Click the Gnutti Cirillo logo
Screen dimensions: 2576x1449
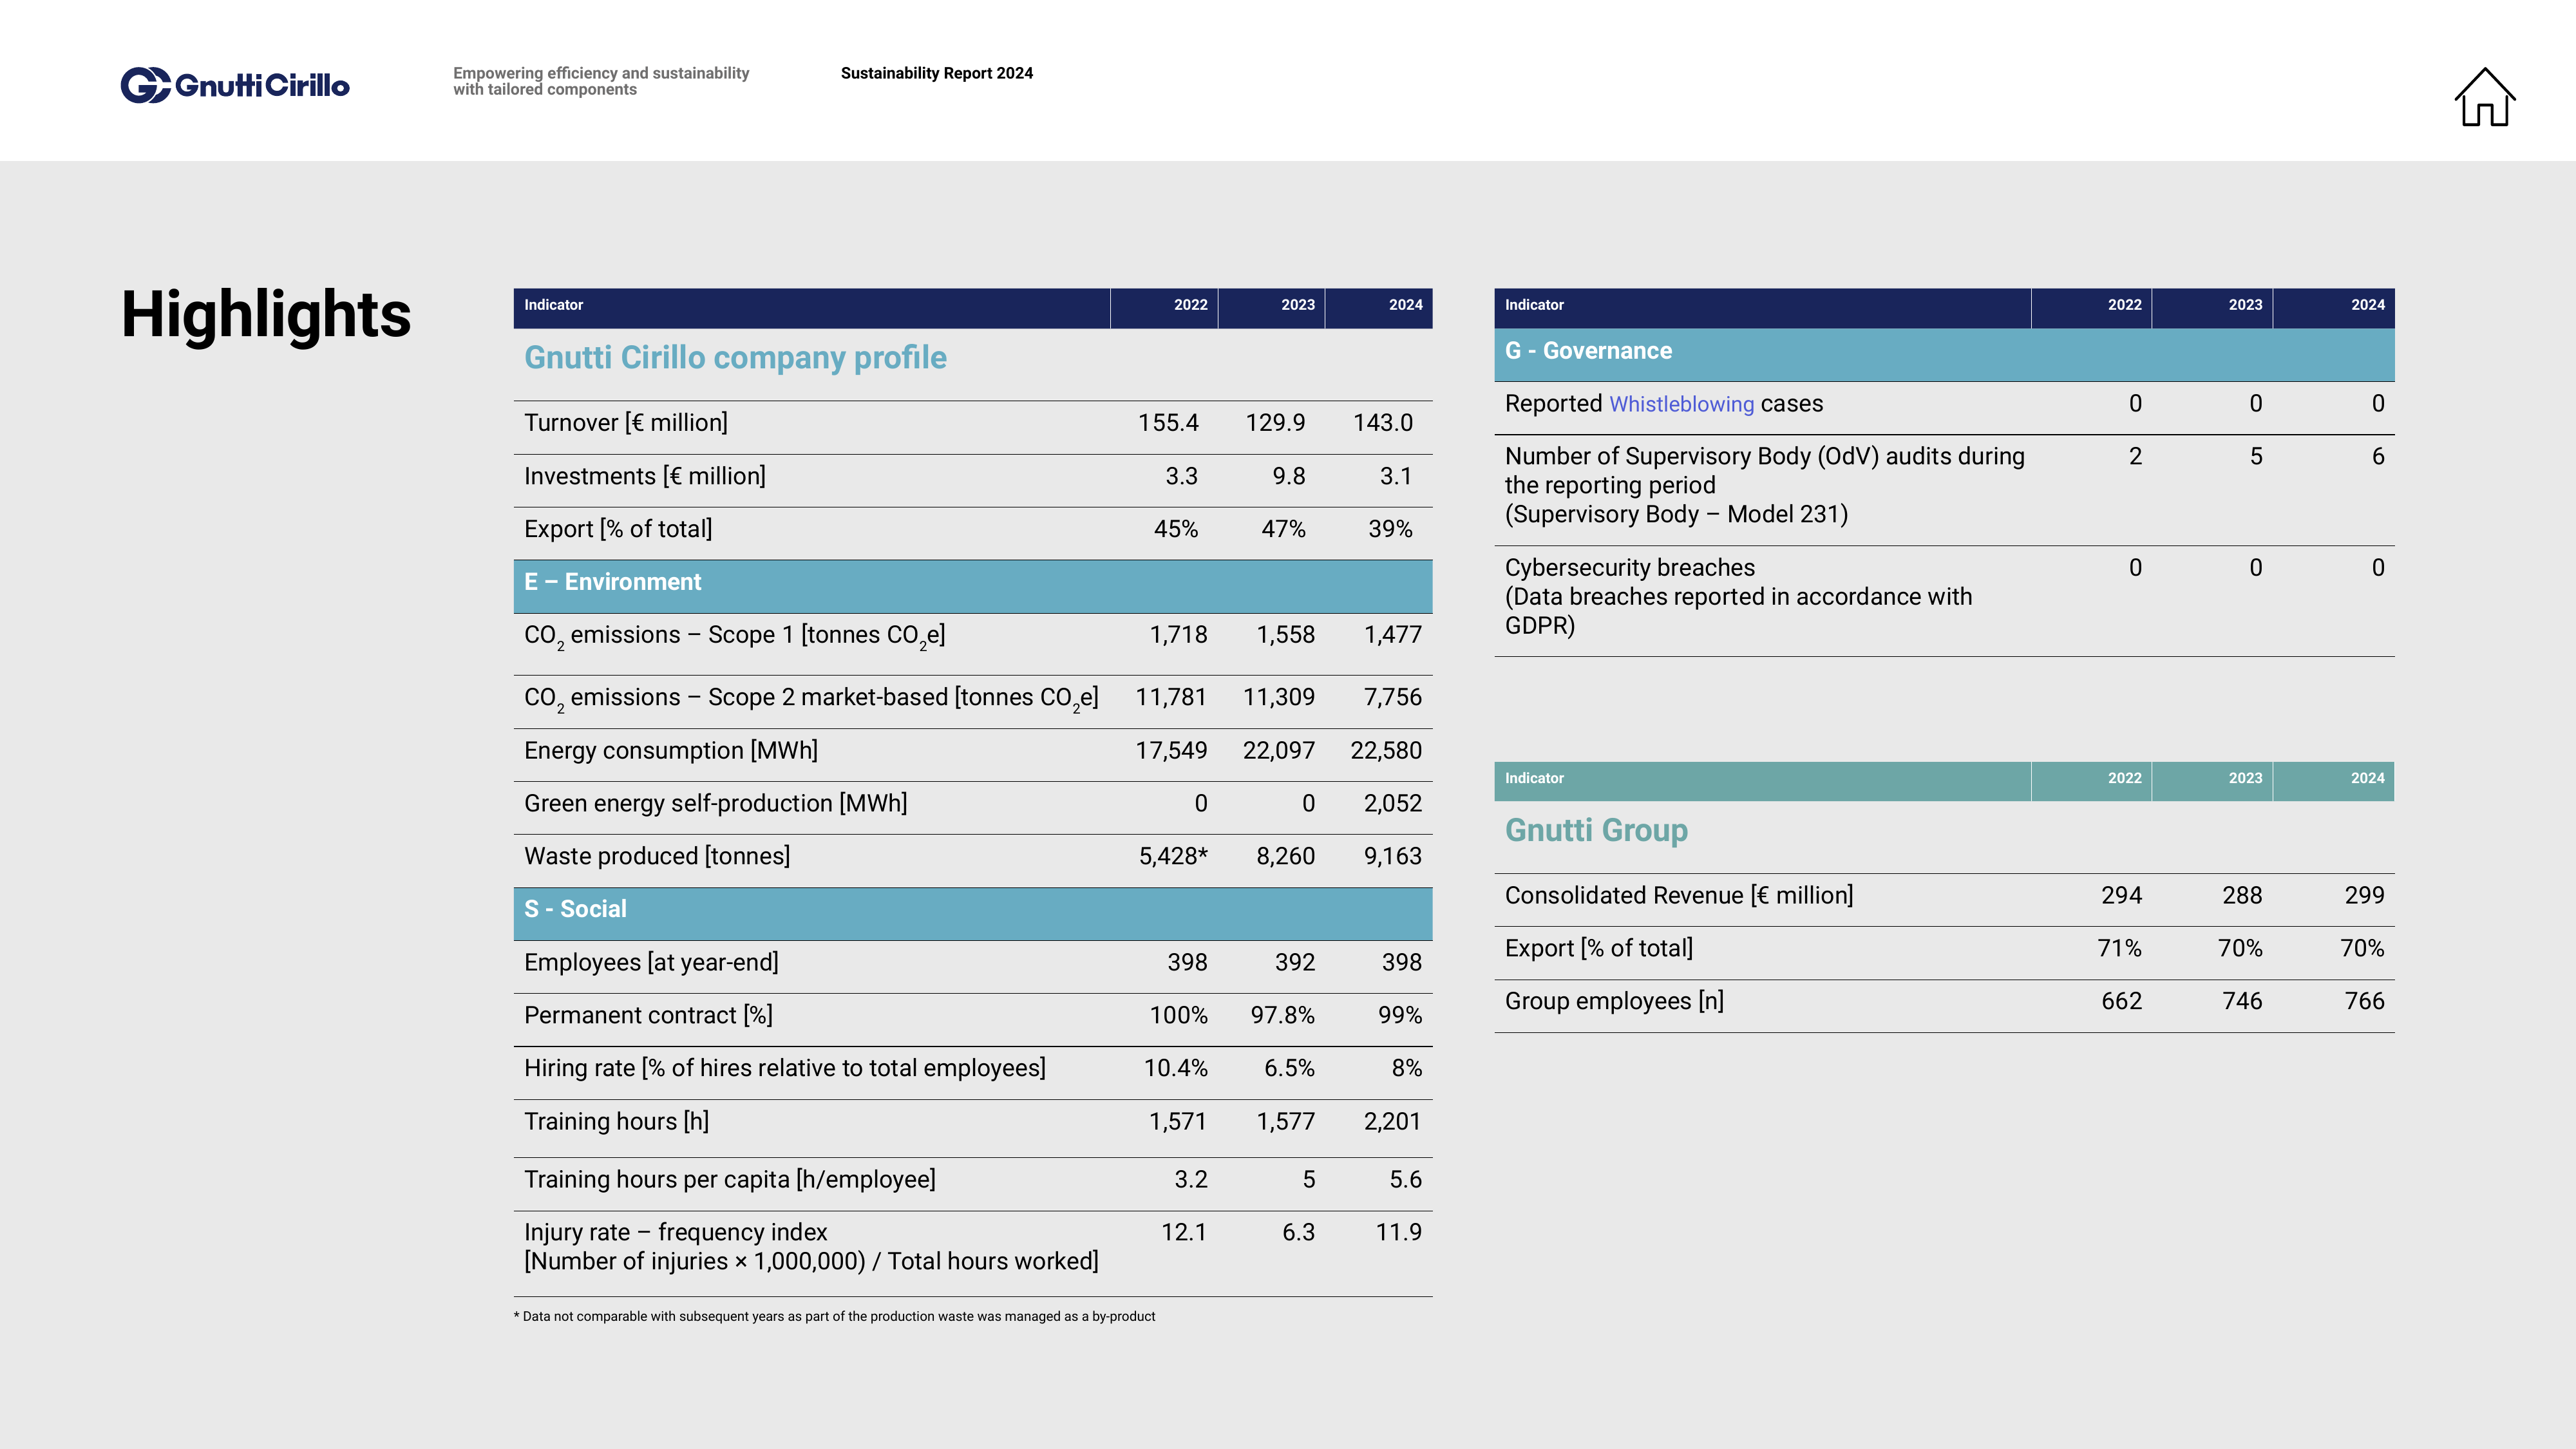point(235,85)
